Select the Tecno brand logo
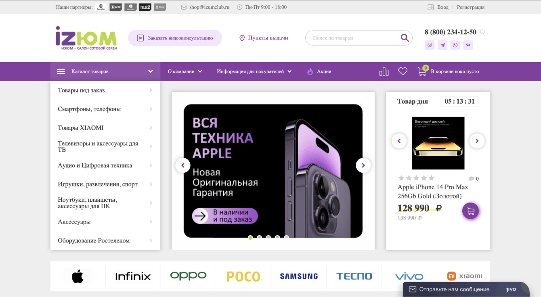 pyautogui.click(x=354, y=276)
